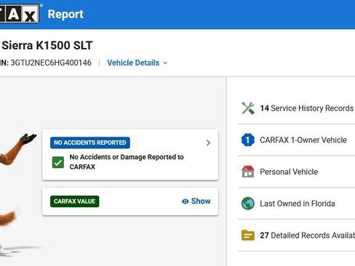Click the globe Last Owned icon

[248, 203]
